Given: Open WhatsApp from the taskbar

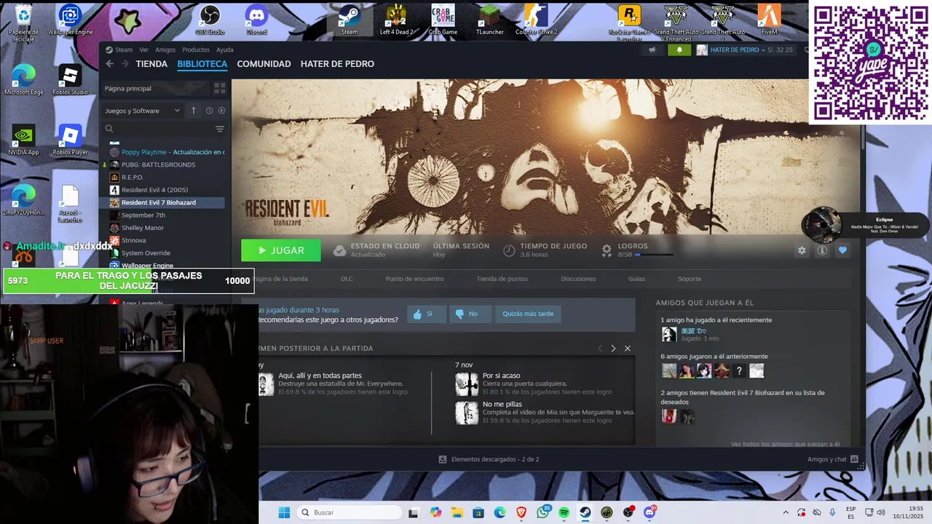Looking at the screenshot, I should click(542, 512).
